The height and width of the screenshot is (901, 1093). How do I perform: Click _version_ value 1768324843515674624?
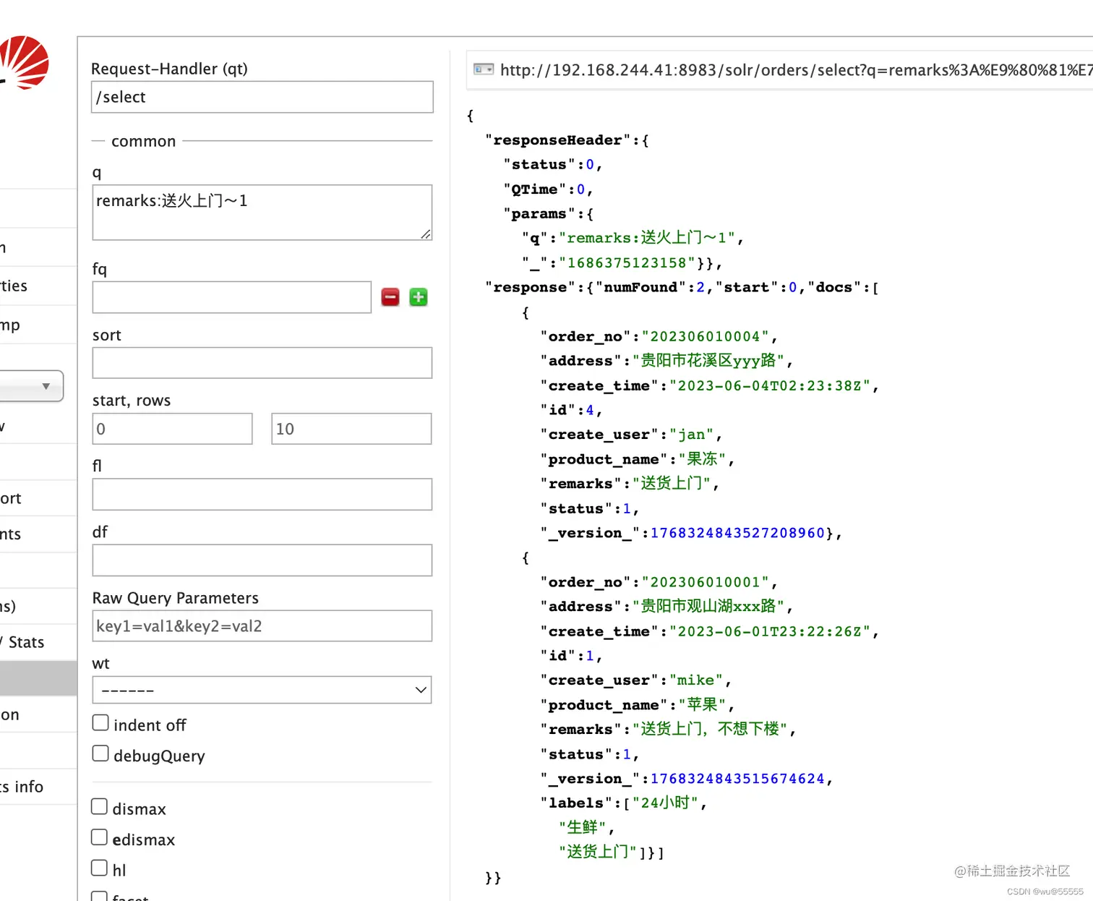tap(737, 779)
